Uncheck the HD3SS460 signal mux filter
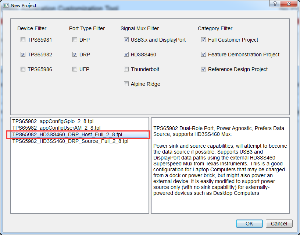The width and height of the screenshot is (300, 235). coord(126,55)
